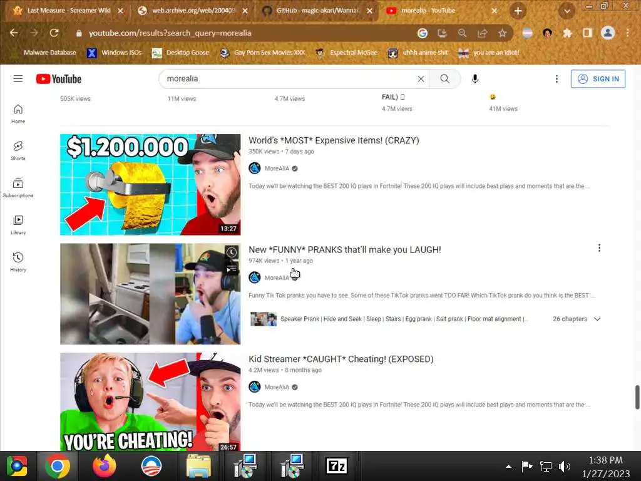This screenshot has width=641, height=481.
Task: Open the tab search dropdown arrow
Action: (x=567, y=11)
